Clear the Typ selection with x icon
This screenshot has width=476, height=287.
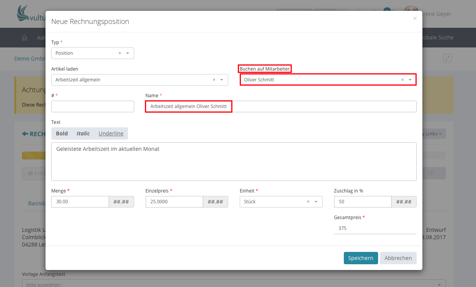point(119,53)
